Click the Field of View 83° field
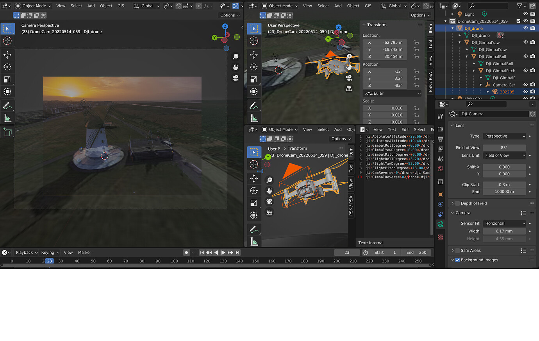This screenshot has width=539, height=341. coord(504,148)
